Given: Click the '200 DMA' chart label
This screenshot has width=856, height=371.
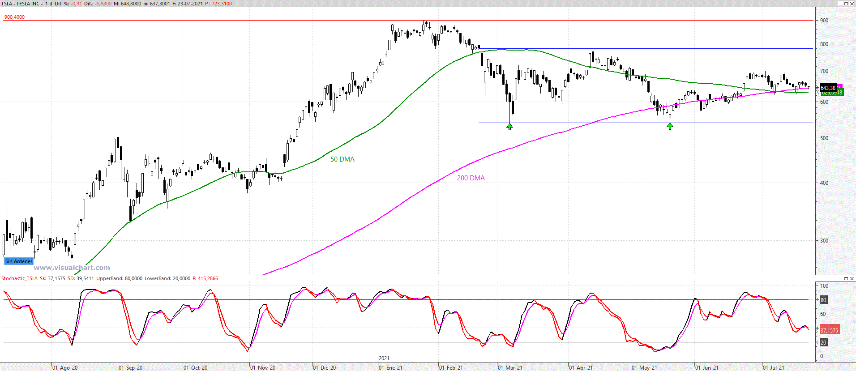Looking at the screenshot, I should [471, 178].
